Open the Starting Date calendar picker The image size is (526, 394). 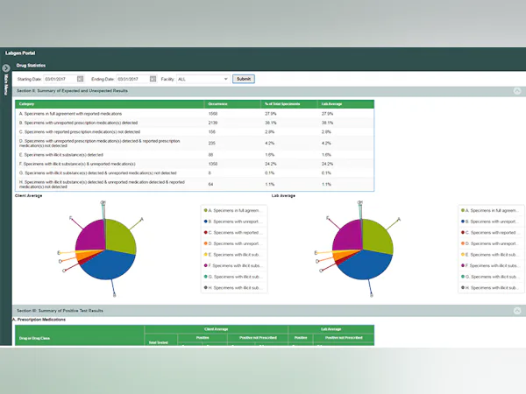coord(80,79)
